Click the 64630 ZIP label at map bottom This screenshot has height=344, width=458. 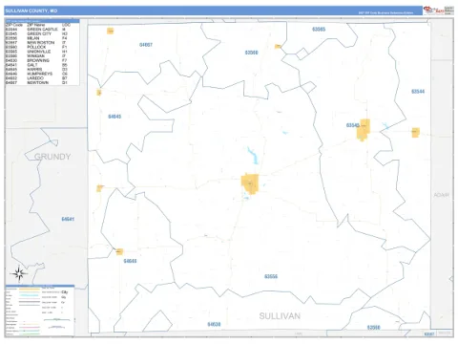[x=214, y=324]
